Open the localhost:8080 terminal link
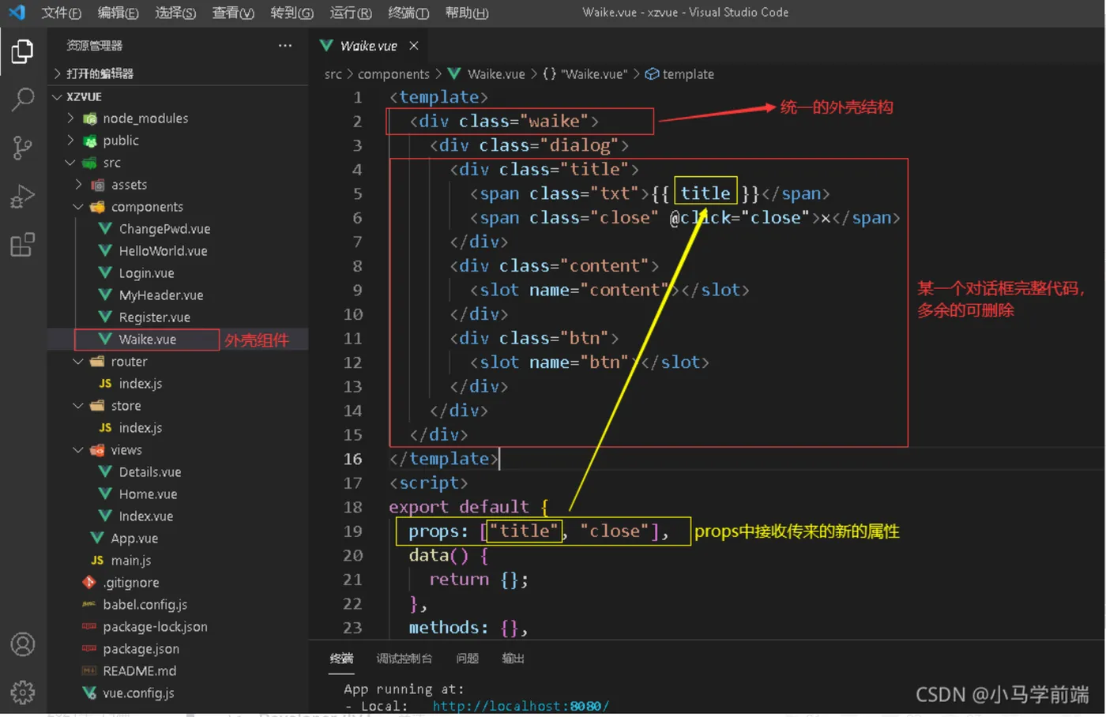1106x717 pixels. 521,706
